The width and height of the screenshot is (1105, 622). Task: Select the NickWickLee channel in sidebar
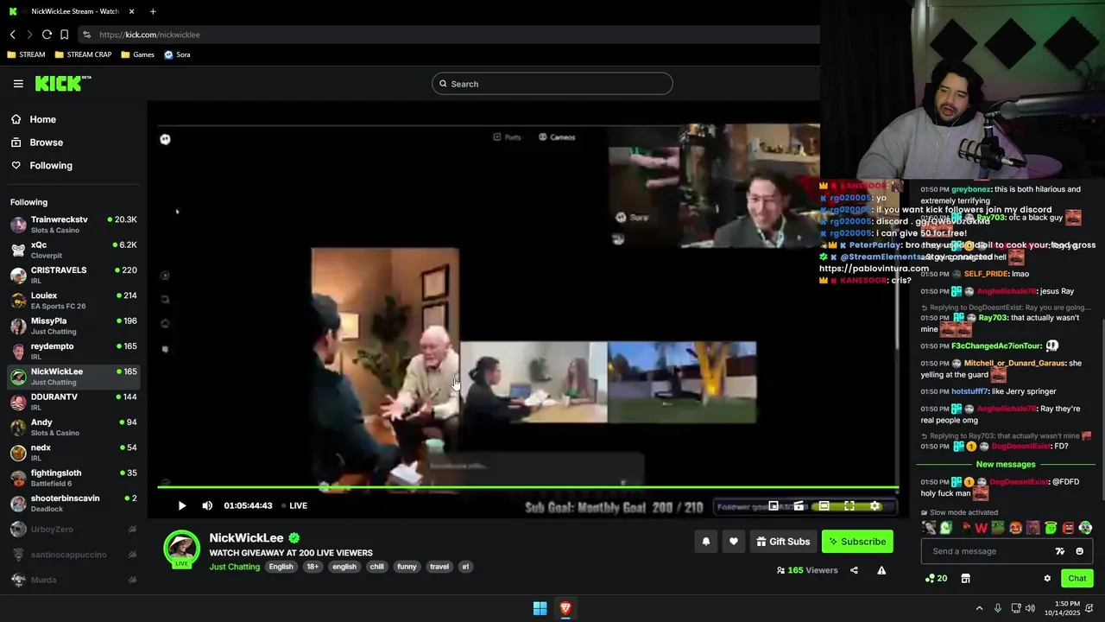[x=73, y=377]
